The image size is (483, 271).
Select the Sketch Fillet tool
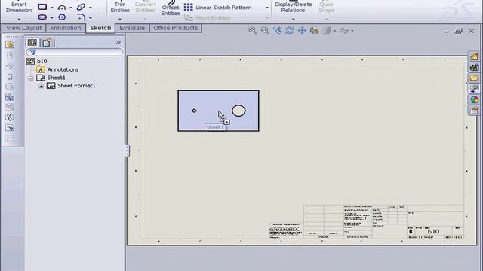click(x=81, y=17)
